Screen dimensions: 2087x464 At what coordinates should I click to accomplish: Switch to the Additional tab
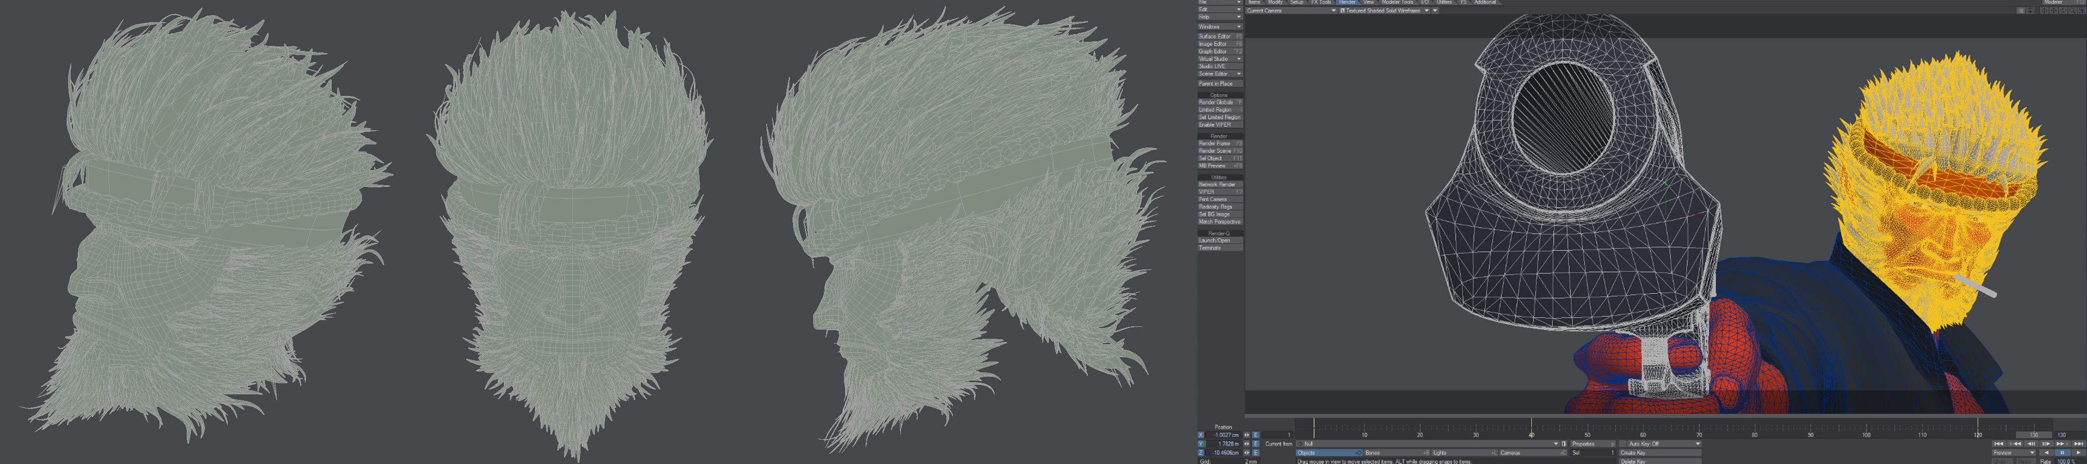(1485, 3)
